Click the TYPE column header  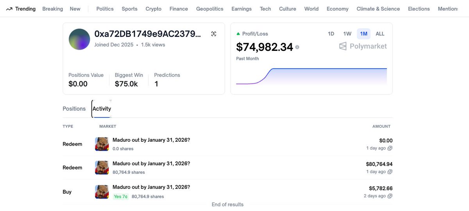click(68, 126)
